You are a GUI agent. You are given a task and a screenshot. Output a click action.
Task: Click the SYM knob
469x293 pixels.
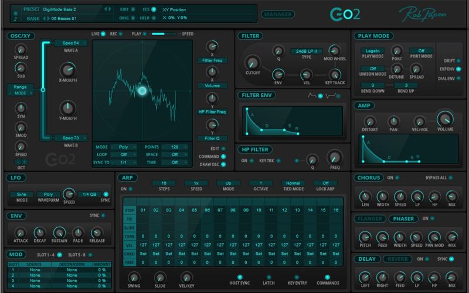pyautogui.click(x=21, y=108)
